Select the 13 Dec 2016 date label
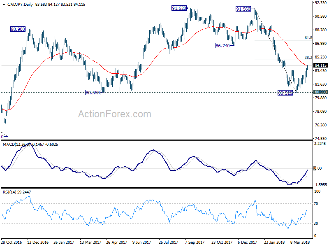The width and height of the screenshot is (329, 247). [38, 242]
